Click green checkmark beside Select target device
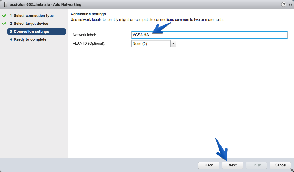The height and width of the screenshot is (172, 294). [4, 24]
